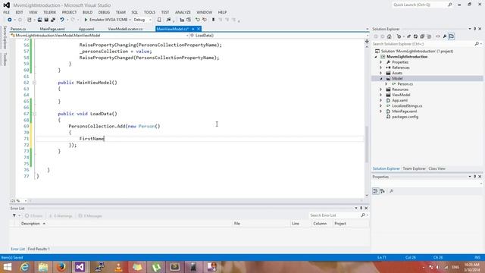Click the Navigate Backward toolbar icon
This screenshot has width=485, height=273.
pos(10,20)
